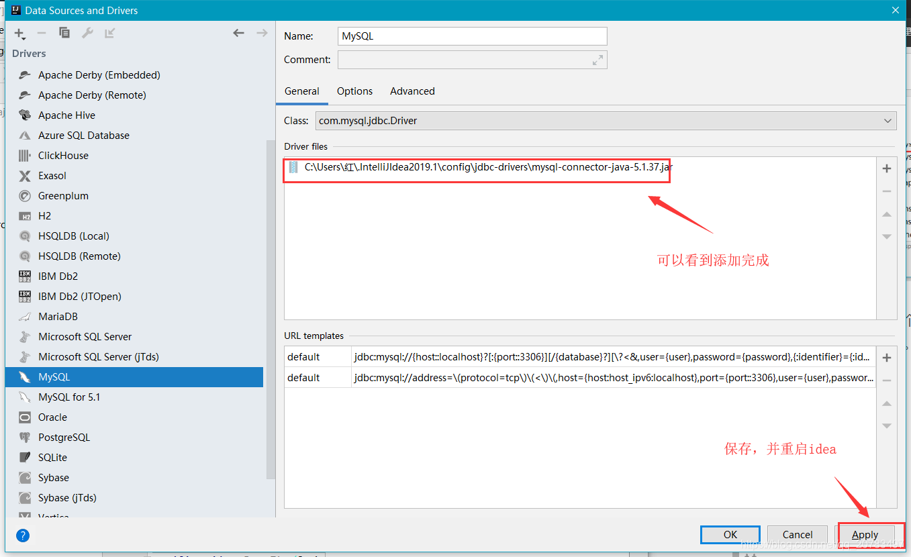Expand the Comment field with the expand icon
Screen dimensions: 911x557
pyautogui.click(x=597, y=60)
